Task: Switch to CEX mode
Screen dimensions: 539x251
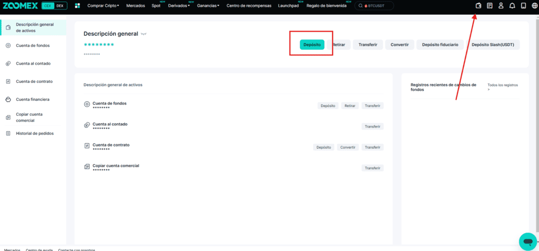Action: 47,6
